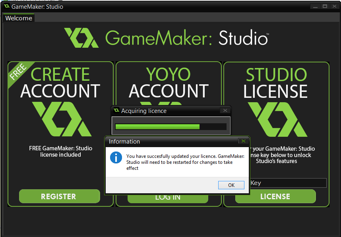Click the LOG IN button

(x=168, y=198)
